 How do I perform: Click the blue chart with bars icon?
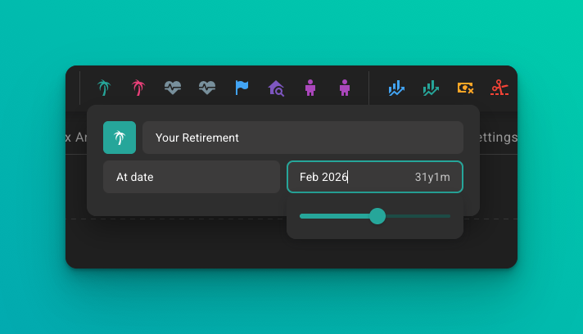396,88
